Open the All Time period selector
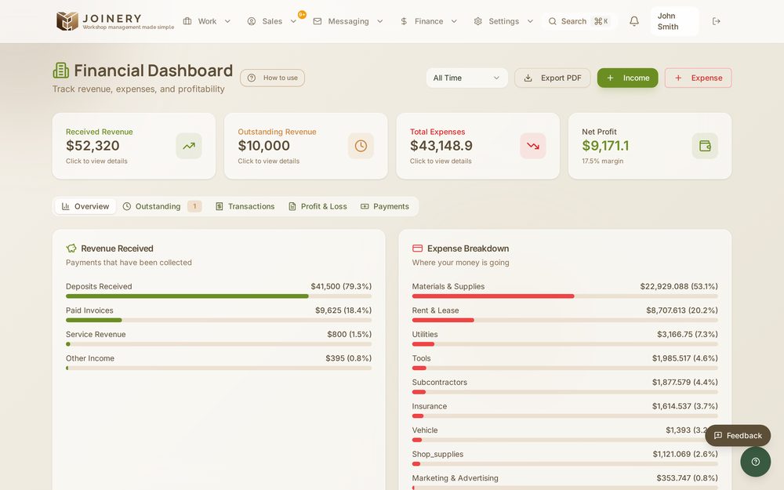The image size is (784, 490). 466,78
